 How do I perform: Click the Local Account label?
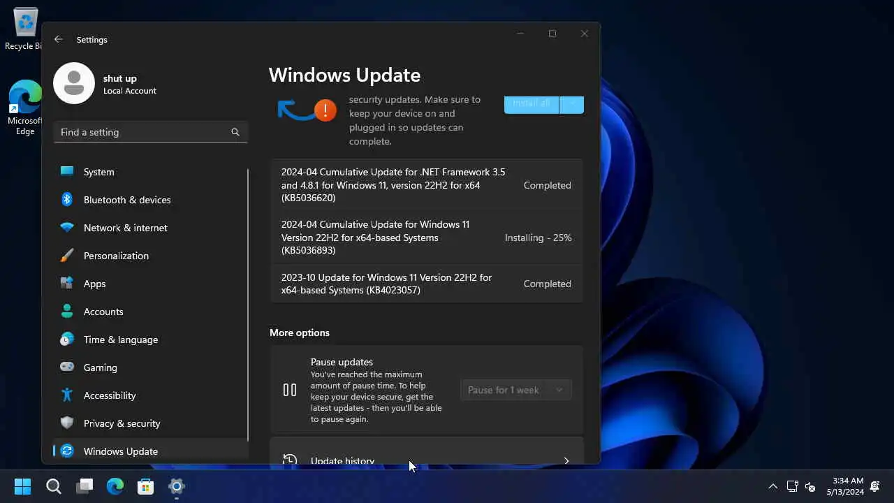pos(130,91)
